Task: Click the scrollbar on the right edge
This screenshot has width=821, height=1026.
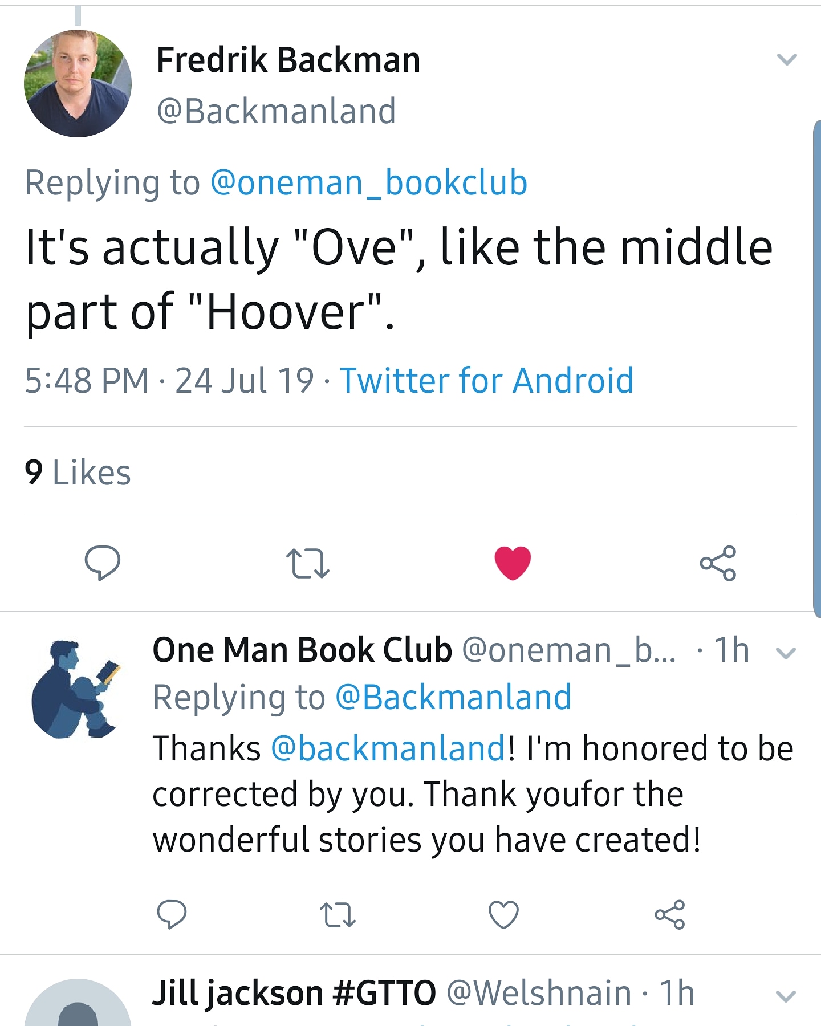Action: click(816, 365)
